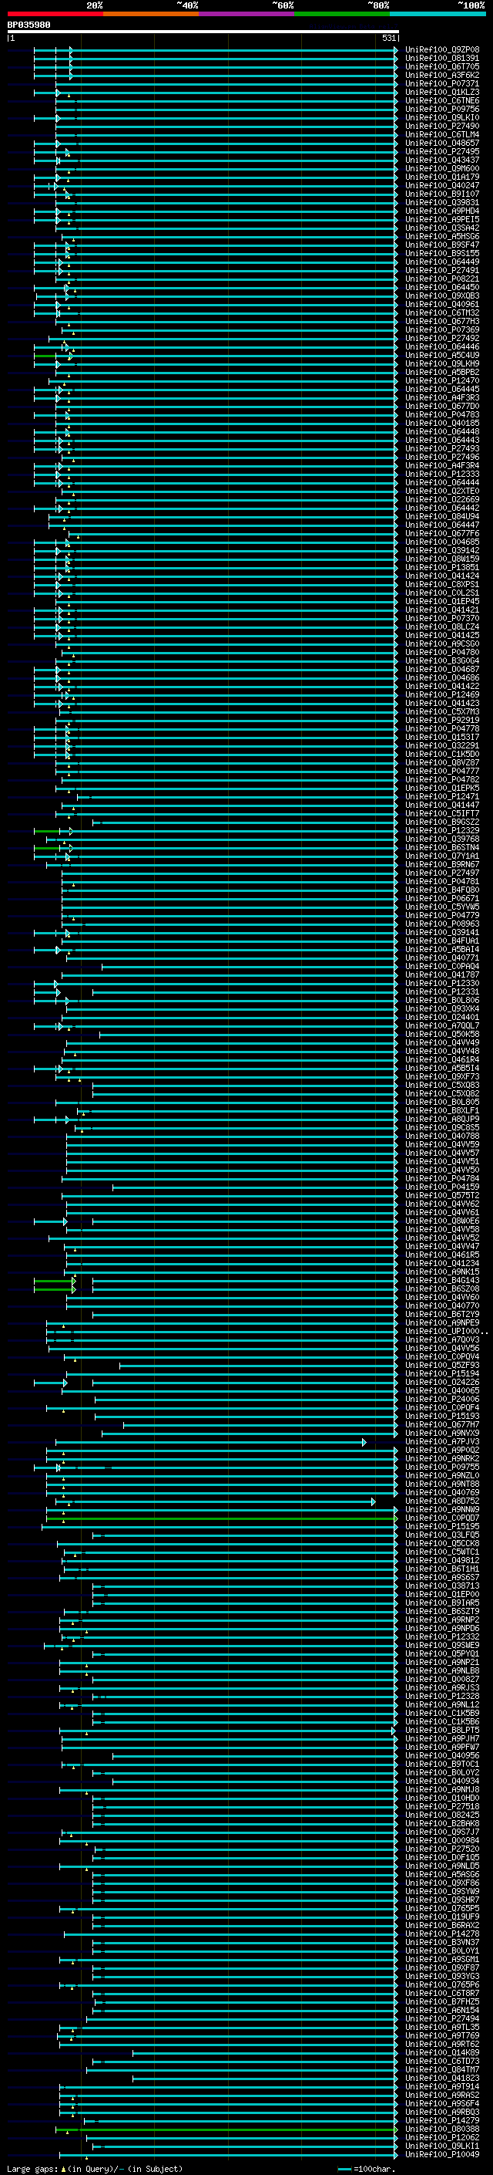Click the purple ~60% identity legend segment
This screenshot has width=493, height=2175.
click(247, 14)
